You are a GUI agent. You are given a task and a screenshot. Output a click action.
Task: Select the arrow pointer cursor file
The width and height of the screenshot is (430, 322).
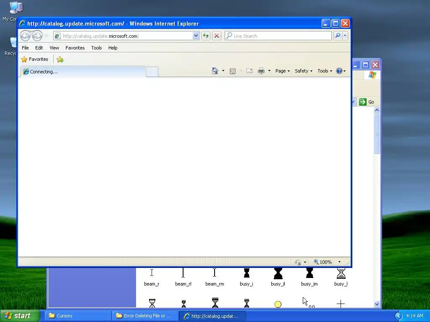pyautogui.click(x=308, y=303)
